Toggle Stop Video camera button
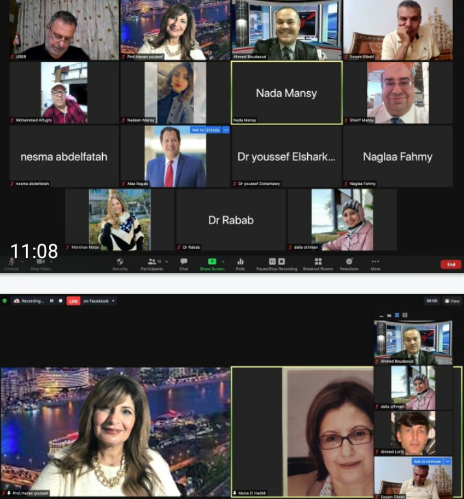 (x=40, y=263)
